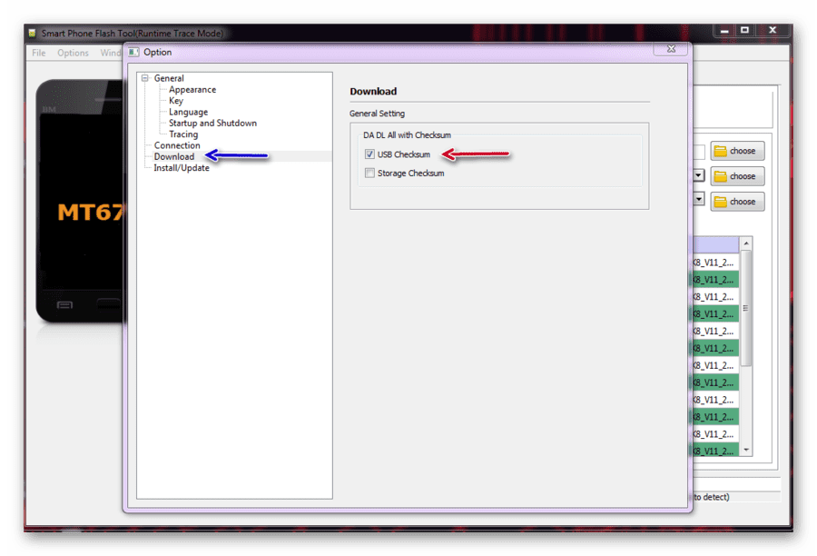Select Connection in the options tree
The height and width of the screenshot is (556, 817).
177,145
